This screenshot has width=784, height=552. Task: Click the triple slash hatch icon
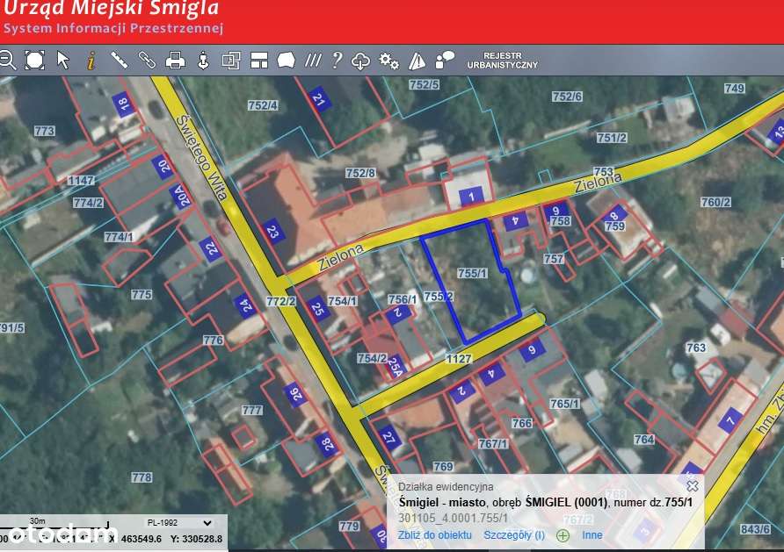click(313, 61)
